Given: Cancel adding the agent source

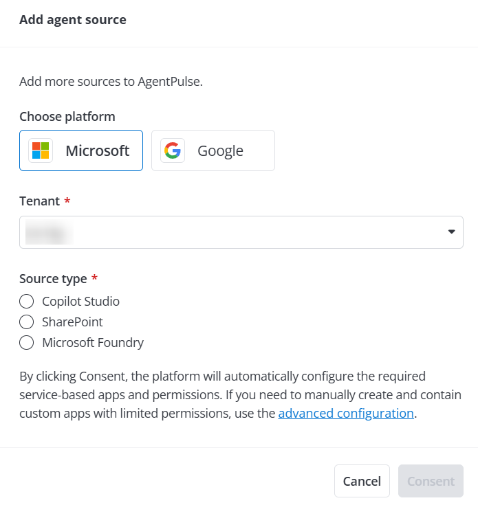Looking at the screenshot, I should (362, 481).
